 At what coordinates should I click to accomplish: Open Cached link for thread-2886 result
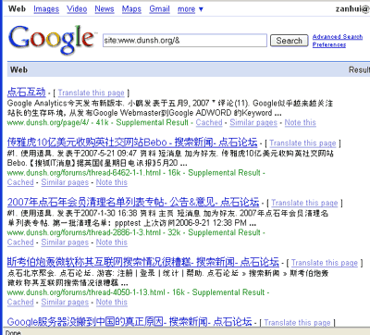click(20, 242)
